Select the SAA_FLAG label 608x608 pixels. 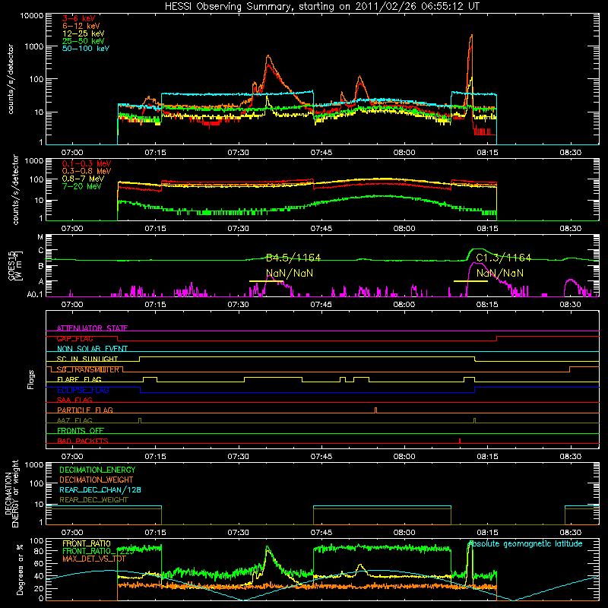74,400
